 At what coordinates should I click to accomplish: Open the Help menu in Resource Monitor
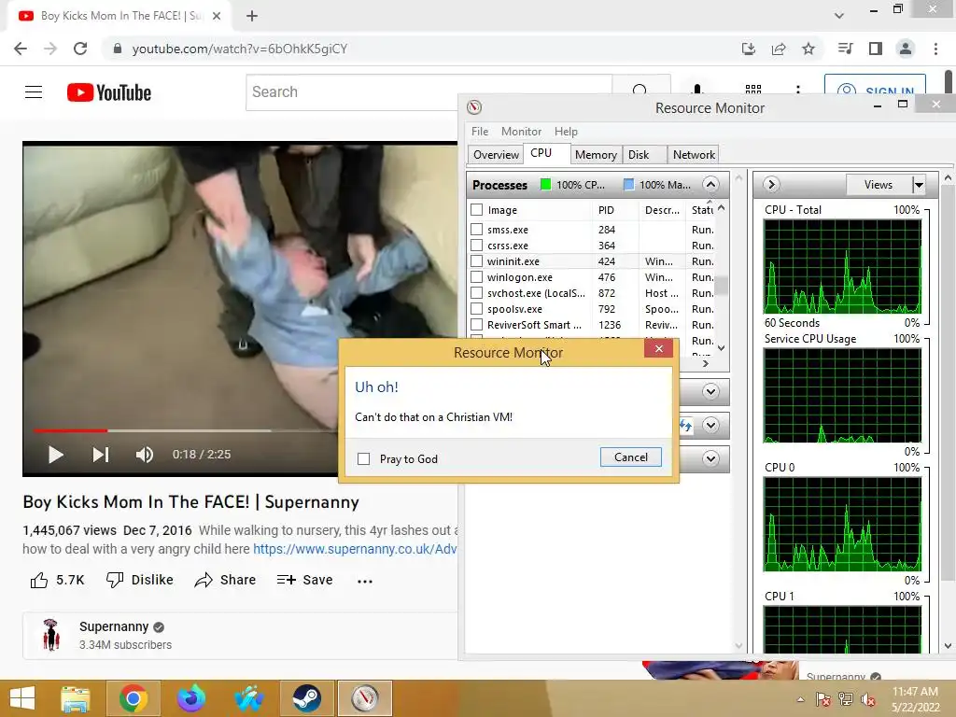[x=566, y=132]
